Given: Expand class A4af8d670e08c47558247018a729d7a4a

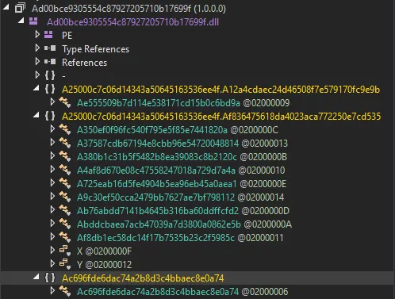Looking at the screenshot, I should pyautogui.click(x=52, y=169).
